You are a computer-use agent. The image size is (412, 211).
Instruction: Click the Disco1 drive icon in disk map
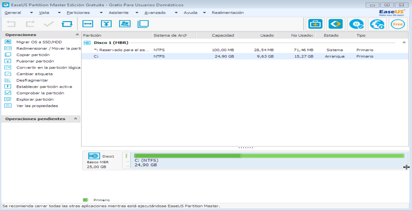point(94,156)
